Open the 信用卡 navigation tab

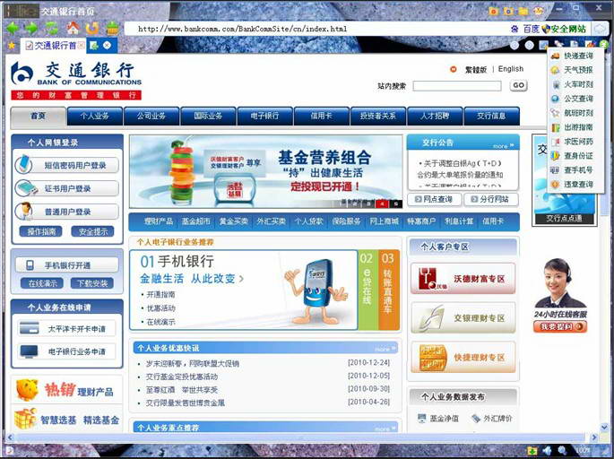[x=321, y=117]
